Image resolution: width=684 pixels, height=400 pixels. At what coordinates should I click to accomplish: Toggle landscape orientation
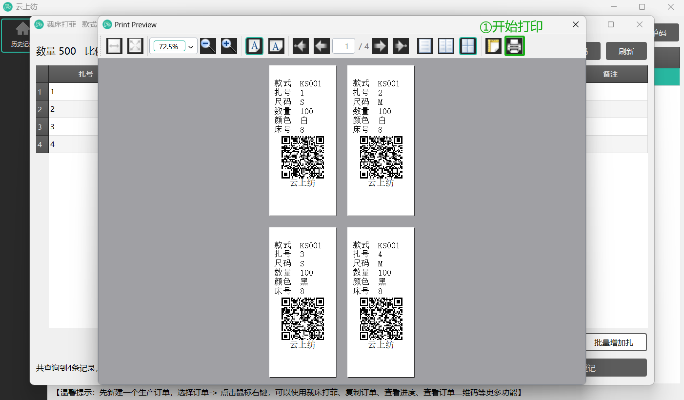point(276,46)
